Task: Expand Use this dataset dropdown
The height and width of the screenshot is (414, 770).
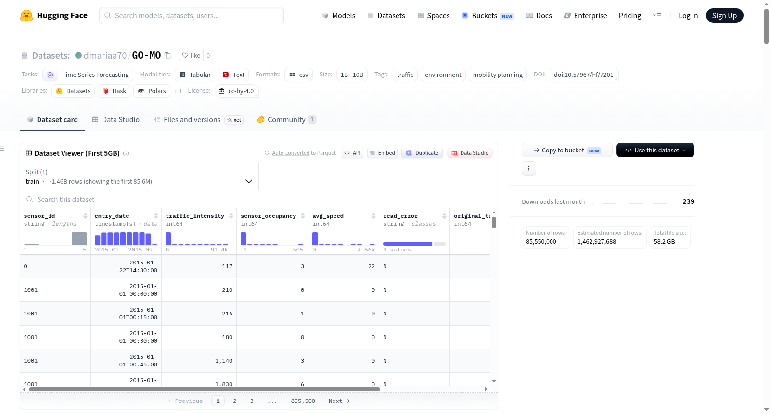Action: [x=655, y=150]
